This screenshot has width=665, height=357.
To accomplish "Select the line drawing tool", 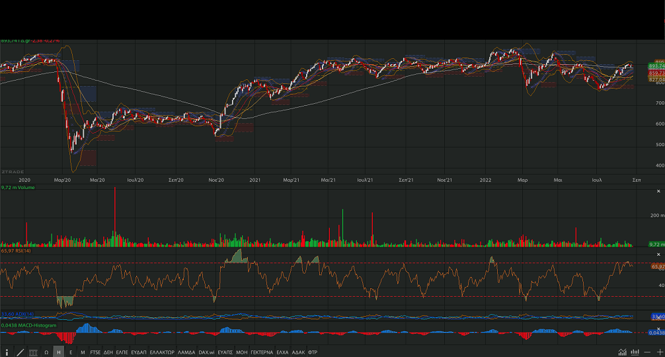I will coord(20,352).
